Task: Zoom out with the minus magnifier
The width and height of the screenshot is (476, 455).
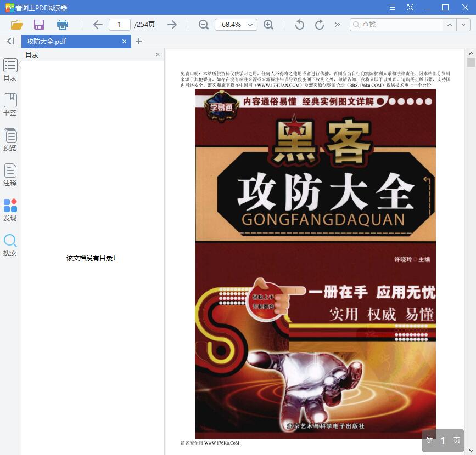Action: pyautogui.click(x=203, y=25)
